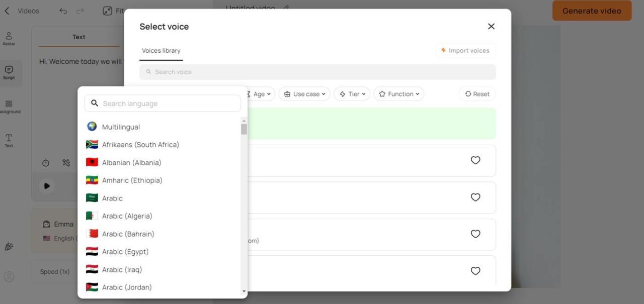
Task: Expand the Tier filter dropdown
Action: (352, 94)
